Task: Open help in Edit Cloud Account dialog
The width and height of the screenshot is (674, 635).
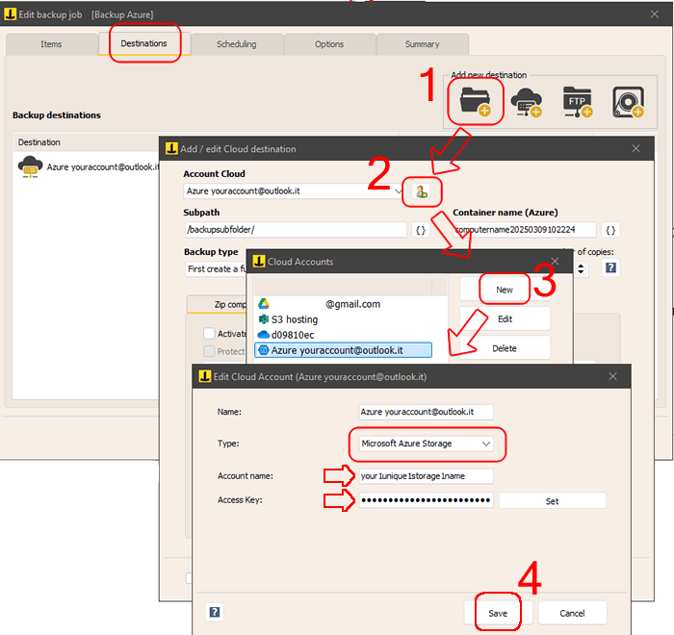Action: [x=214, y=612]
